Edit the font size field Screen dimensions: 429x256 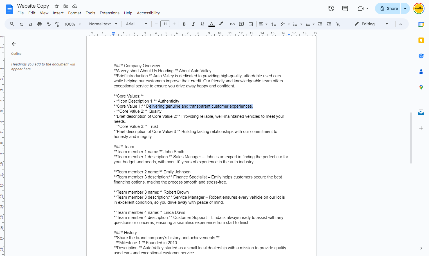click(x=165, y=24)
